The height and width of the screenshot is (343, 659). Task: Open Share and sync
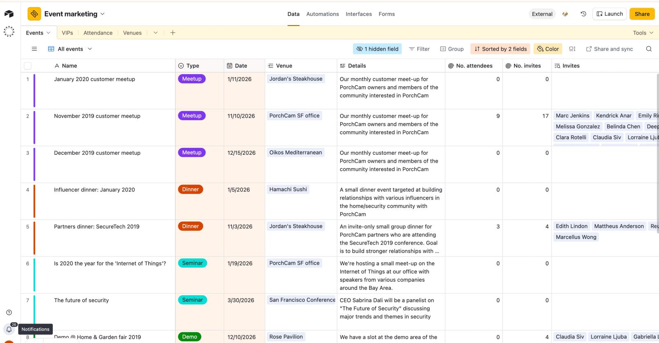pyautogui.click(x=610, y=49)
